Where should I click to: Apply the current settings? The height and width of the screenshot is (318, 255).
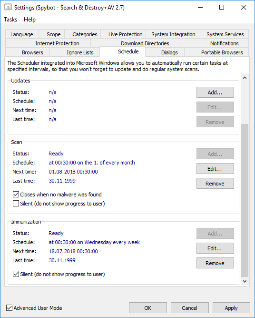[231, 308]
